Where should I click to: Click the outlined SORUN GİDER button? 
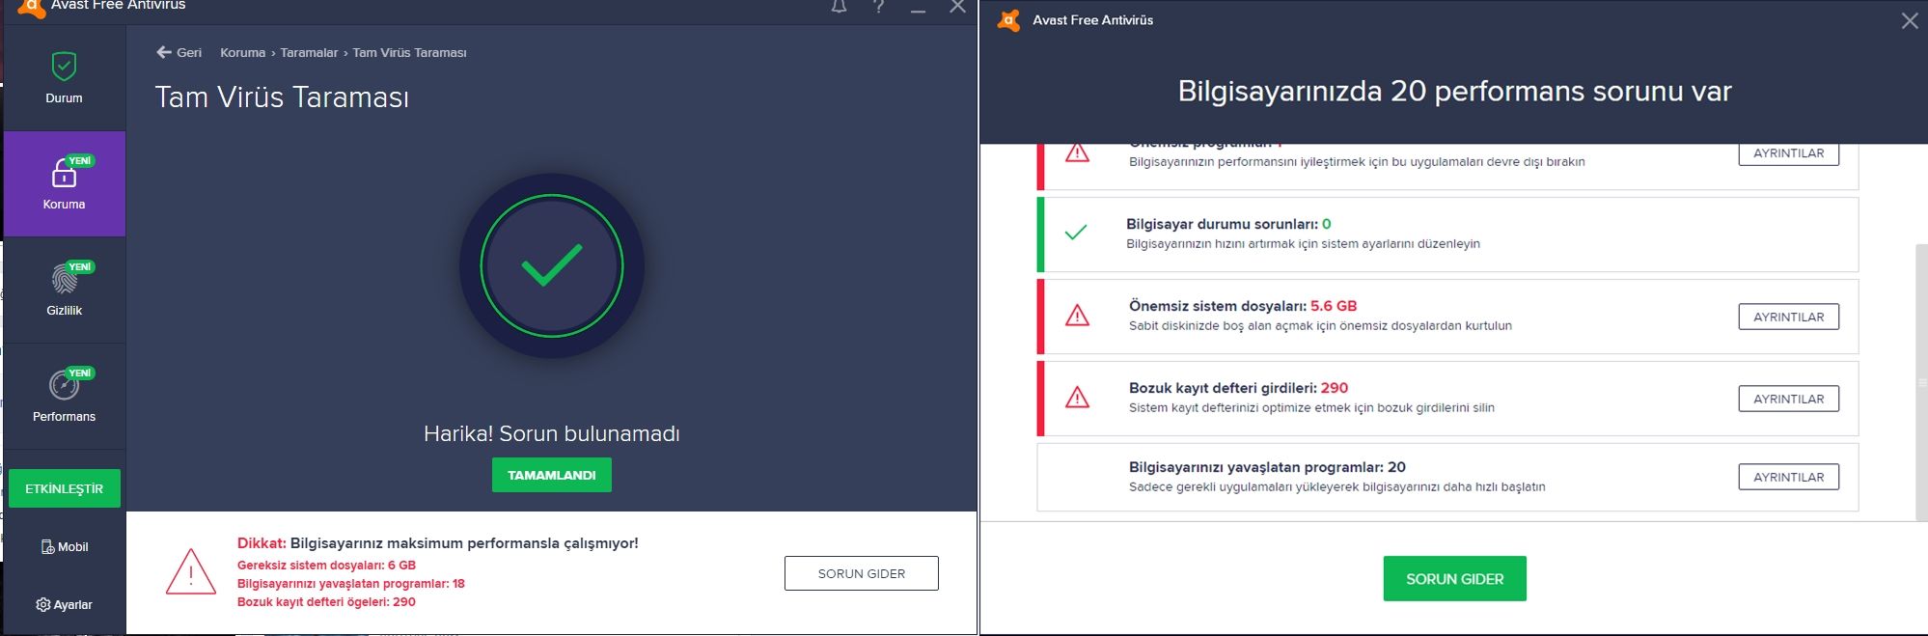pyautogui.click(x=862, y=573)
